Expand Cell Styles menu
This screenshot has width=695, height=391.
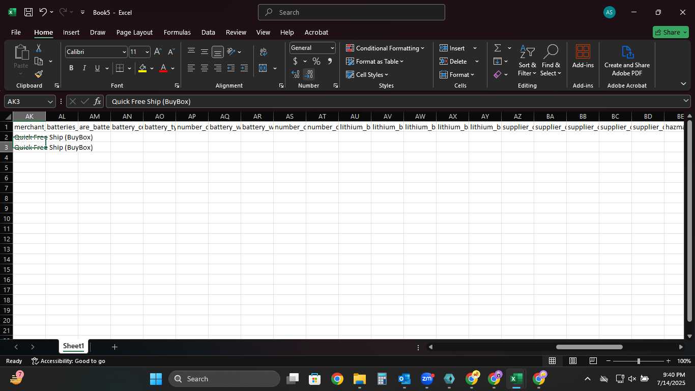367,75
